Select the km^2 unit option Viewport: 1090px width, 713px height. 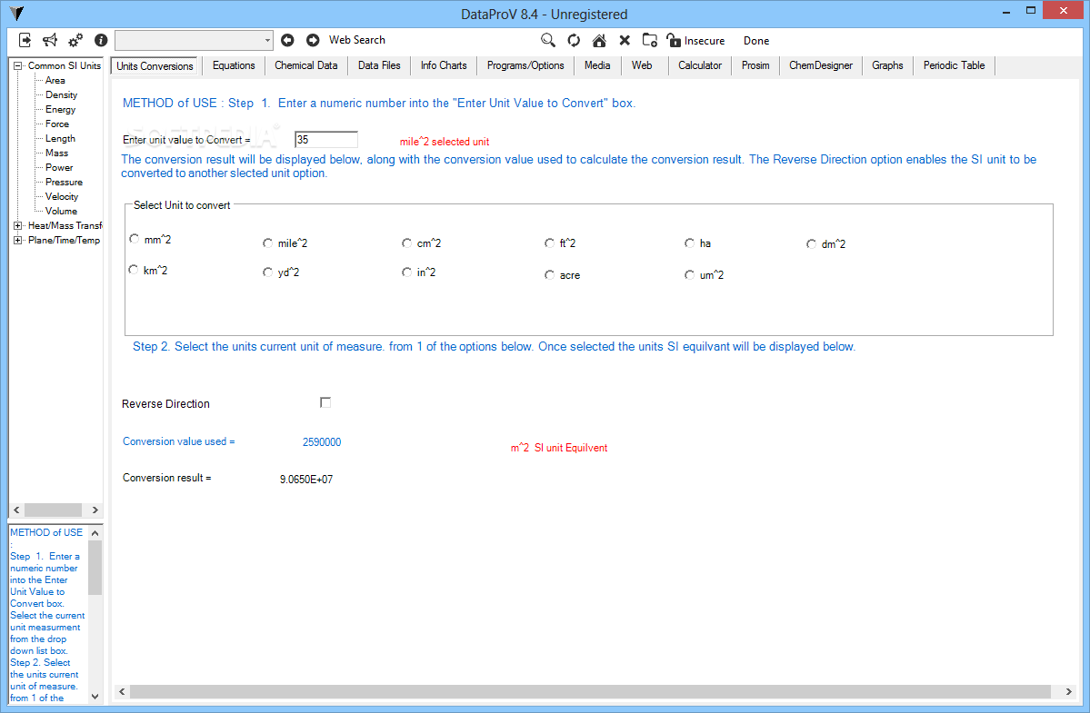[134, 270]
